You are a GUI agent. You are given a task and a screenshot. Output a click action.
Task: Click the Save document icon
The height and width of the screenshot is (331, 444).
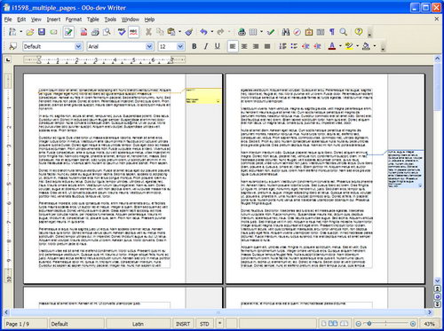(42, 32)
